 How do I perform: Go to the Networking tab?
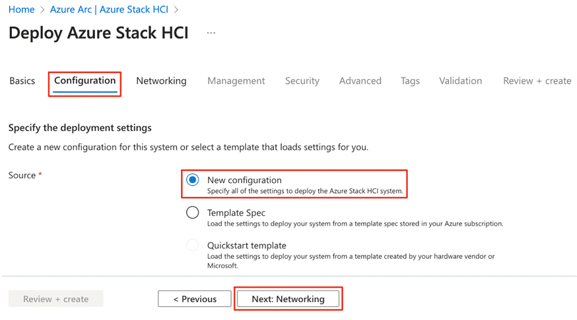pos(161,81)
